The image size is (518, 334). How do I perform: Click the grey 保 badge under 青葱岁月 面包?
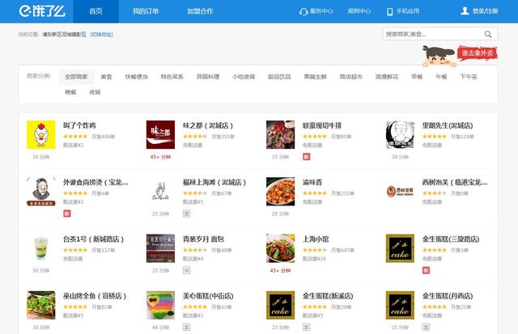pyautogui.click(x=187, y=270)
